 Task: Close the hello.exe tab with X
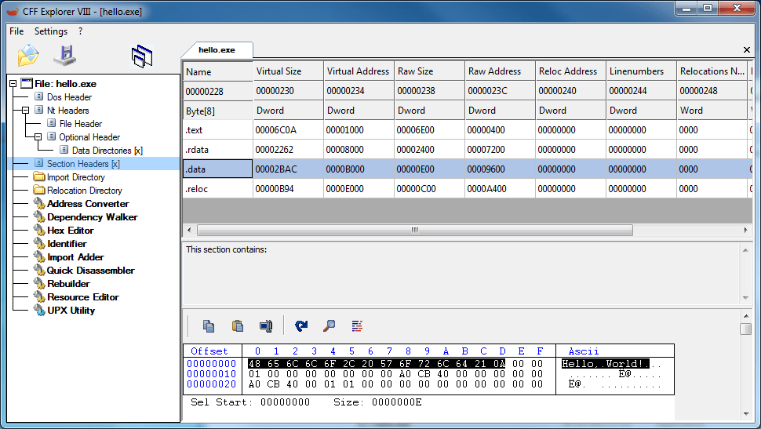click(746, 49)
